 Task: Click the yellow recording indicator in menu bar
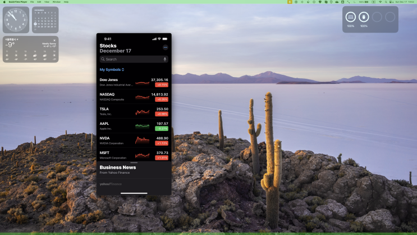(x=290, y=2)
